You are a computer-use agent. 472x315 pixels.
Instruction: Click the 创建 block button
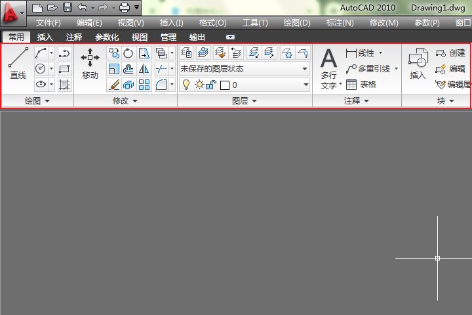tap(450, 53)
